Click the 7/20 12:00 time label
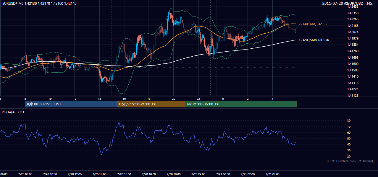 75,174
